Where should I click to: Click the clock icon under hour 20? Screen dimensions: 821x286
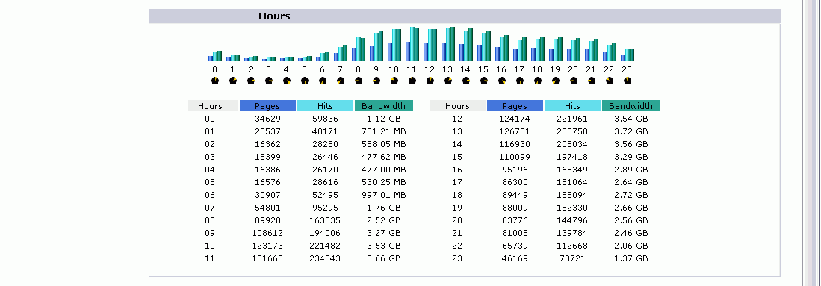pyautogui.click(x=573, y=81)
